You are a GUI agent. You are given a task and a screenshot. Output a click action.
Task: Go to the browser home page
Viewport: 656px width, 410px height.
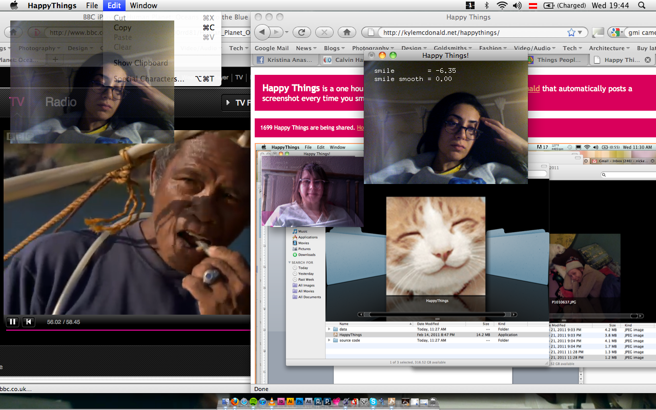347,32
